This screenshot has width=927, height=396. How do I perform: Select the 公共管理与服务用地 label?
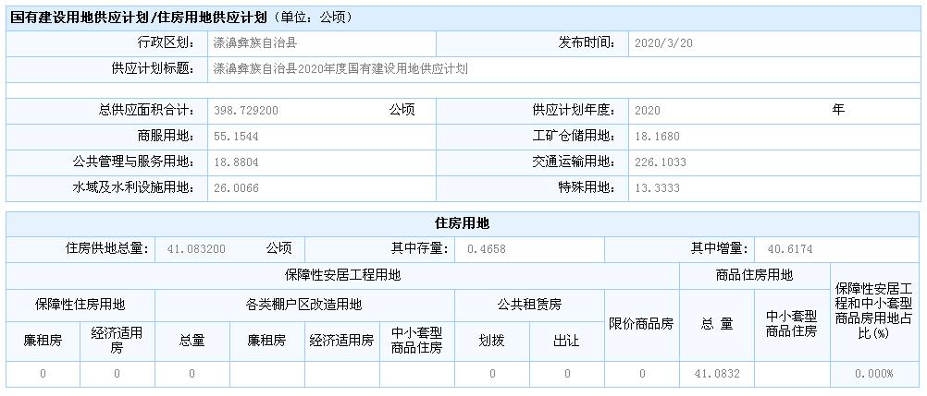133,162
